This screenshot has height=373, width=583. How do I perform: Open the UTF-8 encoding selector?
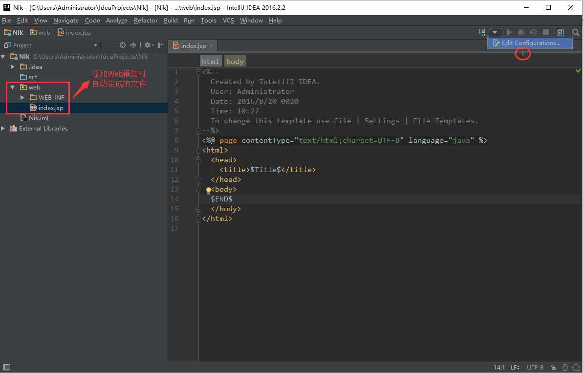pos(535,368)
